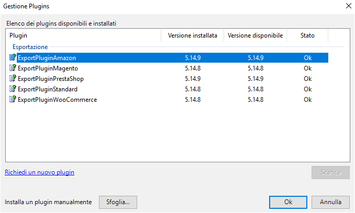Click the ExportPluginAmazon plugin icon
The image size is (355, 213).
pos(13,57)
